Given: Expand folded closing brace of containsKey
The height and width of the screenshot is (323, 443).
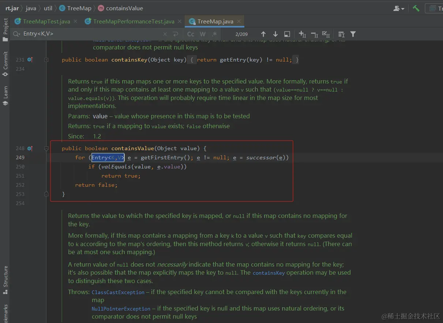Looking at the screenshot, I should coord(297,60).
